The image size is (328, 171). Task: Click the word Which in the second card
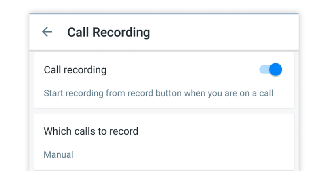[55, 131]
